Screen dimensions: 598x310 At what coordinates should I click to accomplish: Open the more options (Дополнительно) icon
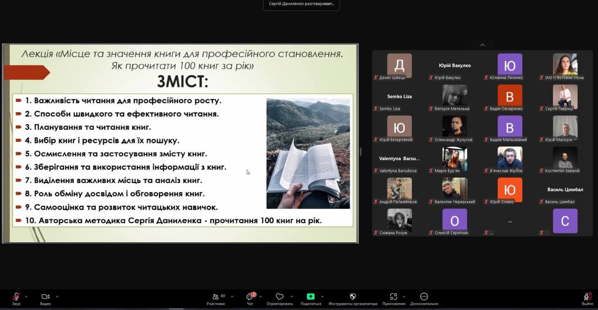(424, 296)
